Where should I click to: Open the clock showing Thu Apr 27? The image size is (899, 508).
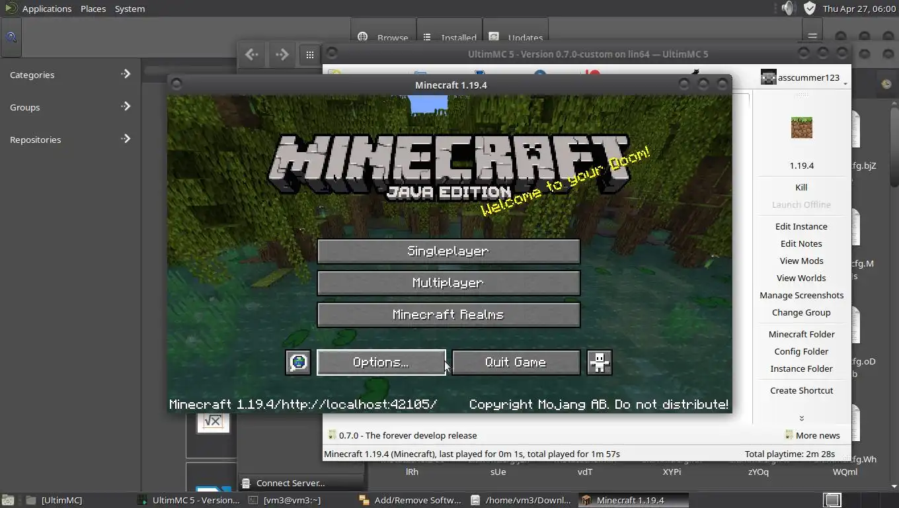click(x=859, y=9)
